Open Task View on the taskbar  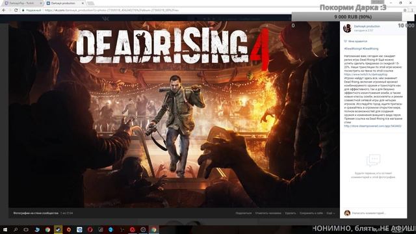click(26, 229)
